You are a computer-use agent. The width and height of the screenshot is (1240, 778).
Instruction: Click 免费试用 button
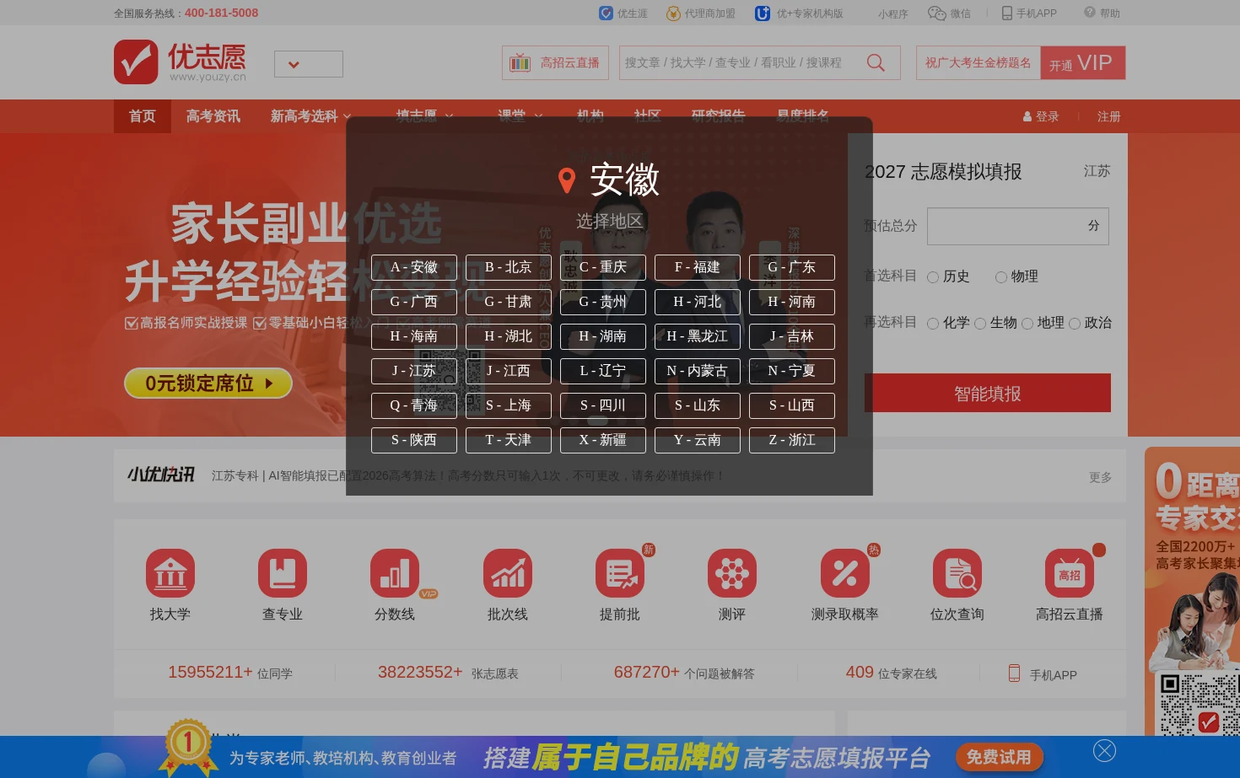1000,757
